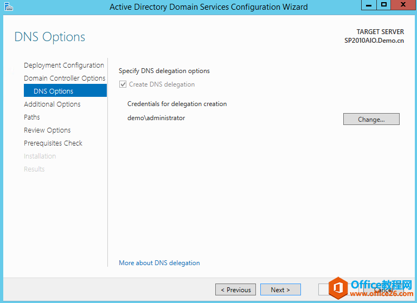Screen dimensions: 417x303
Task: Click the Change... credentials button
Action: point(371,119)
